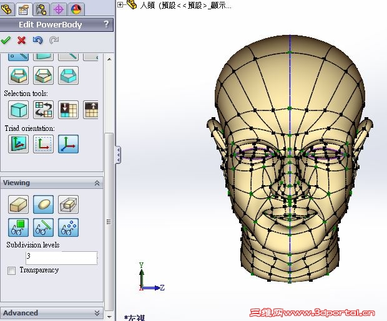The image size is (387, 321).
Task: Accept changes with the green checkmark
Action: (x=6, y=40)
